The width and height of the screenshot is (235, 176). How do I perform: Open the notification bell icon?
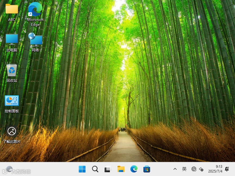pyautogui.click(x=227, y=169)
